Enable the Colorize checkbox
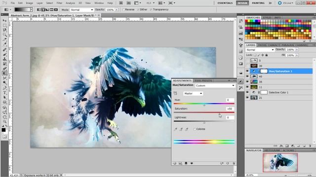The image size is (316, 177). coord(195,129)
